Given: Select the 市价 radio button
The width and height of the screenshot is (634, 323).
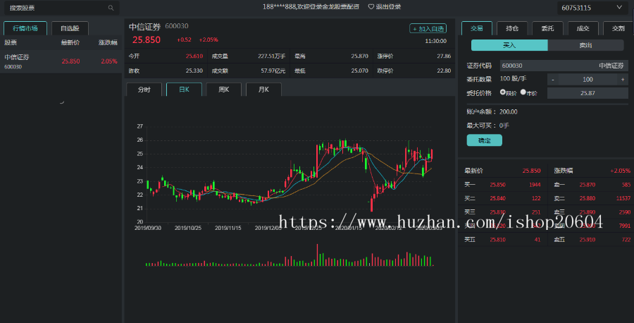Looking at the screenshot, I should coord(523,92).
